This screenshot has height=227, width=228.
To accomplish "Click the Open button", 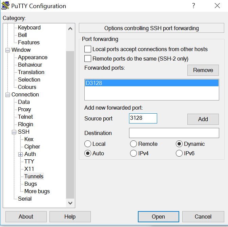I will 158,217.
